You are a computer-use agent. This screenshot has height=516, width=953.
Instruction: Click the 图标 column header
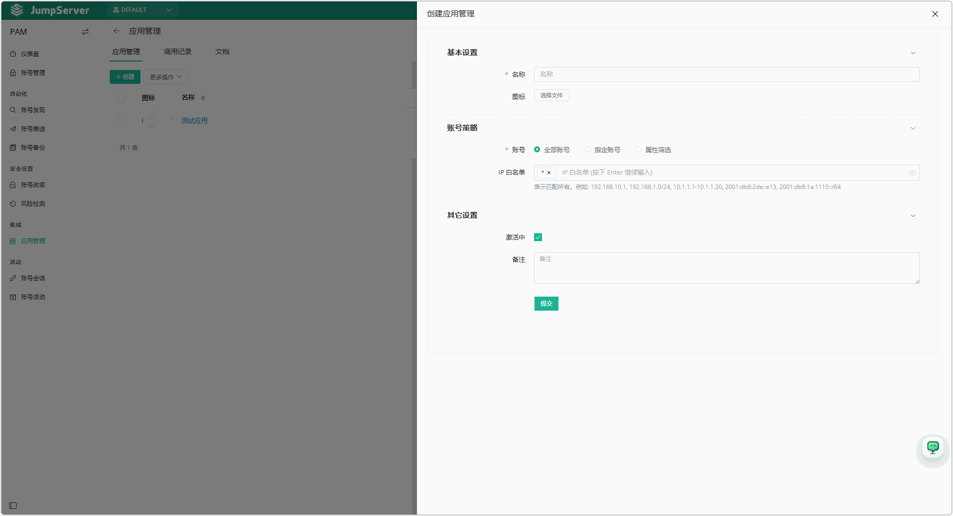click(148, 98)
